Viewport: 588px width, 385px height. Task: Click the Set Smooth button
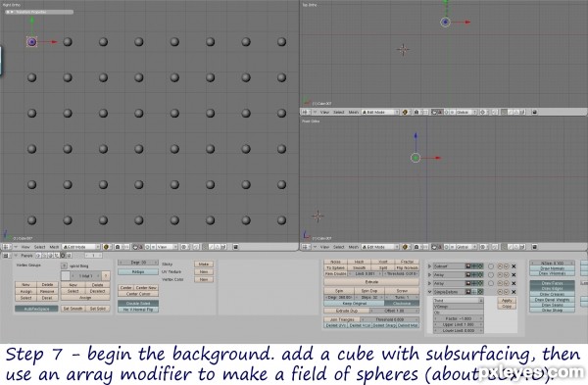(x=73, y=309)
